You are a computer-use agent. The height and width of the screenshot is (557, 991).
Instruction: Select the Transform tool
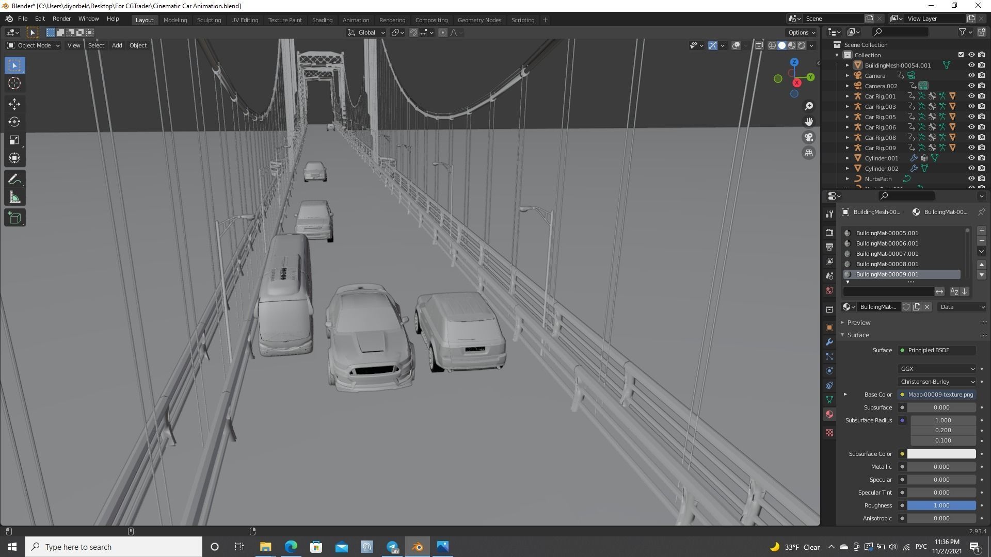pyautogui.click(x=14, y=158)
